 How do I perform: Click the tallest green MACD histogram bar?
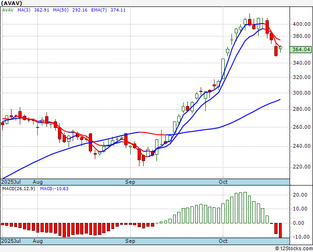coord(245,208)
